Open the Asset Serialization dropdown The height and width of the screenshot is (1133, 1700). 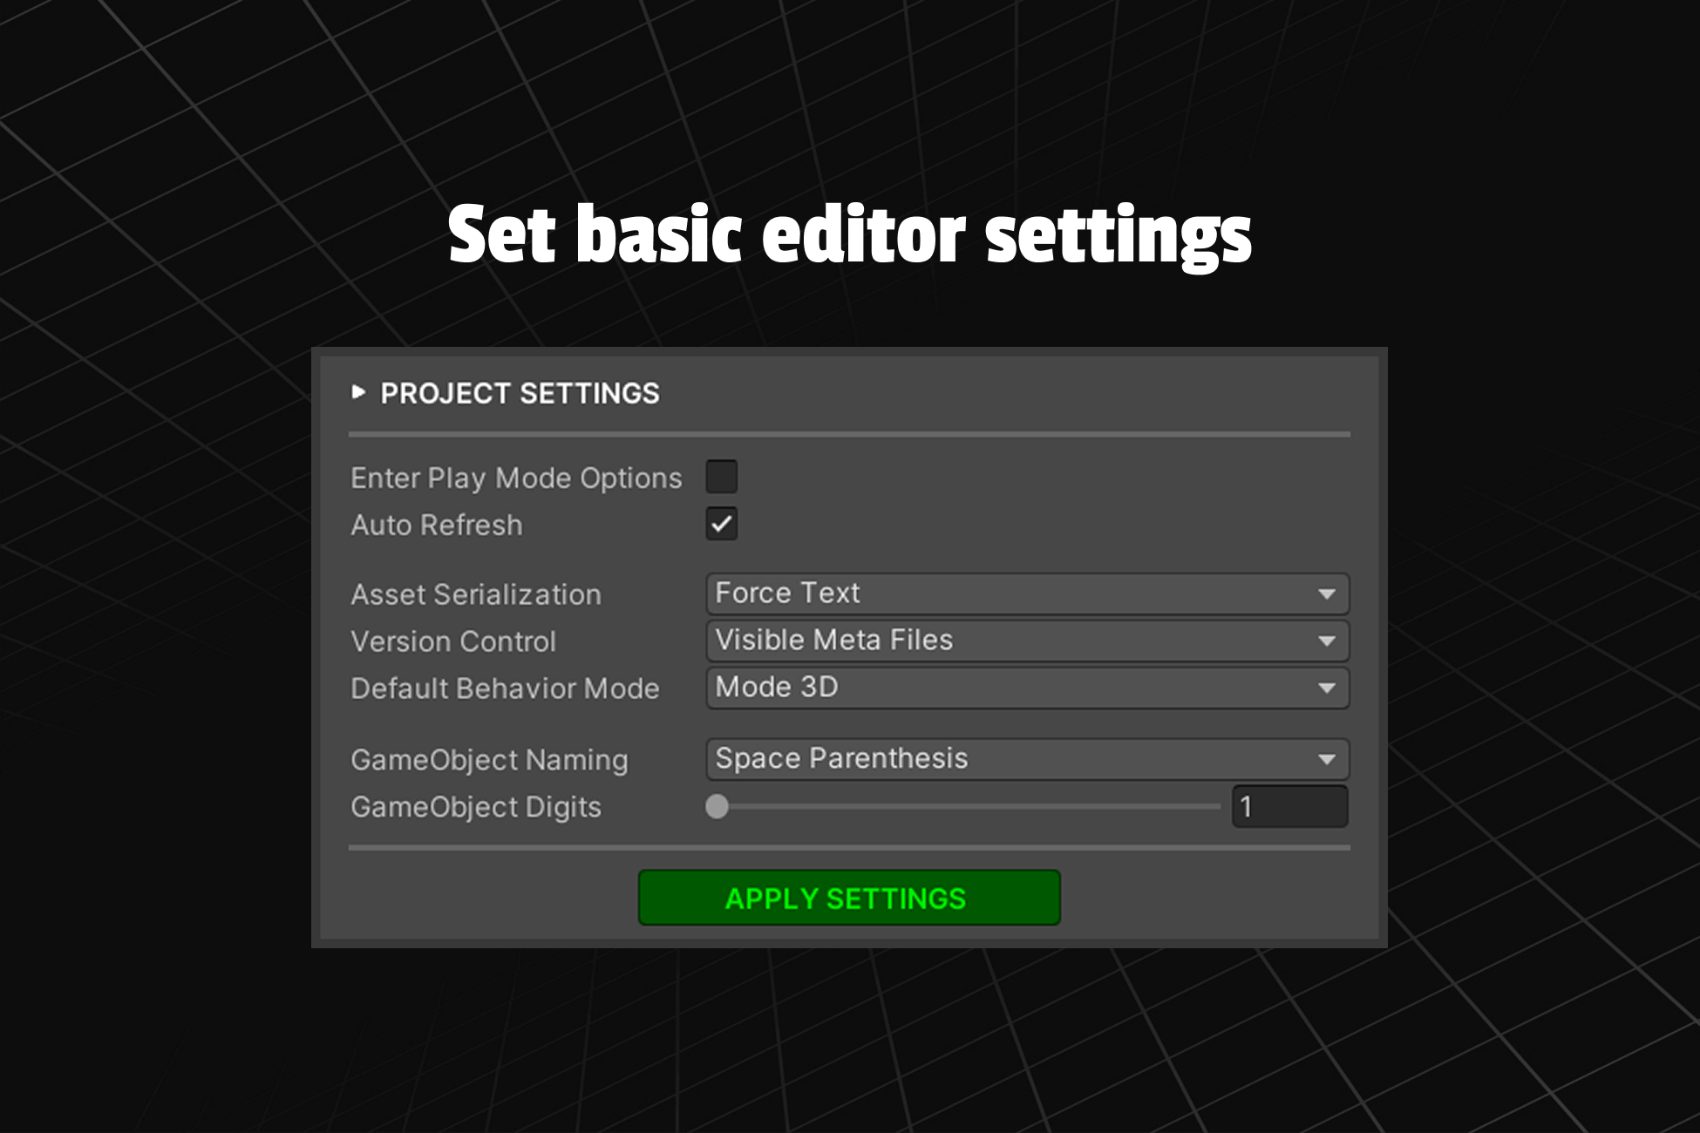click(x=1027, y=594)
